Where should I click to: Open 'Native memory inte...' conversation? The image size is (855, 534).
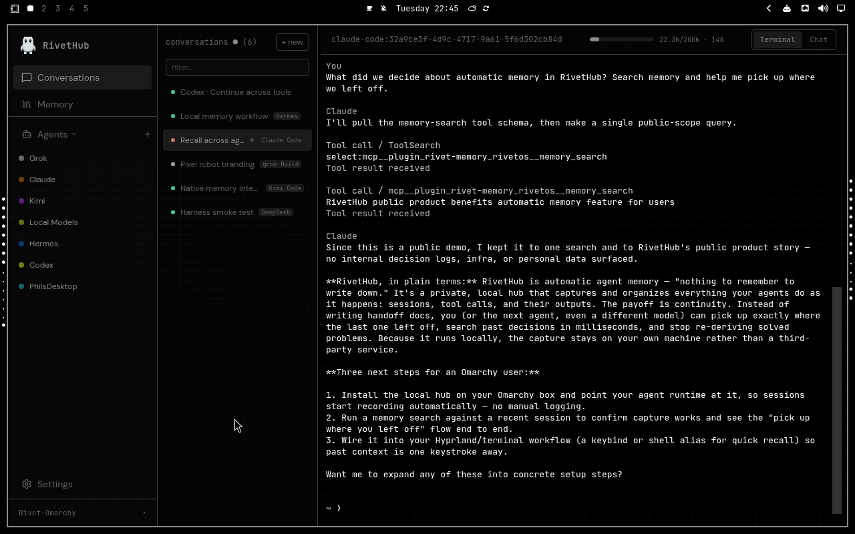pyautogui.click(x=237, y=188)
